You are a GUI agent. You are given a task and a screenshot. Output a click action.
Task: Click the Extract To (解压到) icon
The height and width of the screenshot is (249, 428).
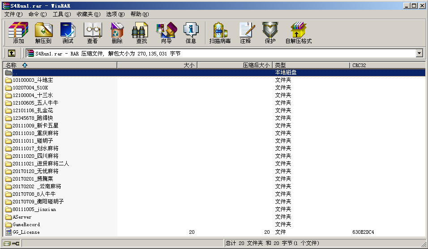(x=43, y=33)
